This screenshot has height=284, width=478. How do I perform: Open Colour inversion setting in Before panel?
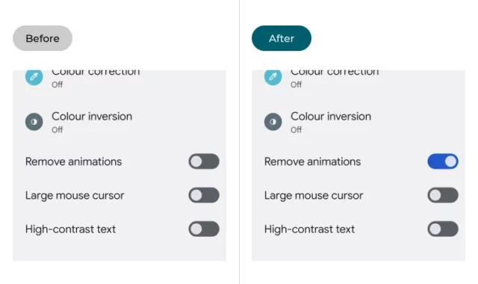(119, 122)
